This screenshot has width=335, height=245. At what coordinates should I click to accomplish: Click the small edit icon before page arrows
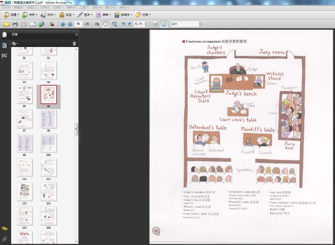click(x=52, y=24)
